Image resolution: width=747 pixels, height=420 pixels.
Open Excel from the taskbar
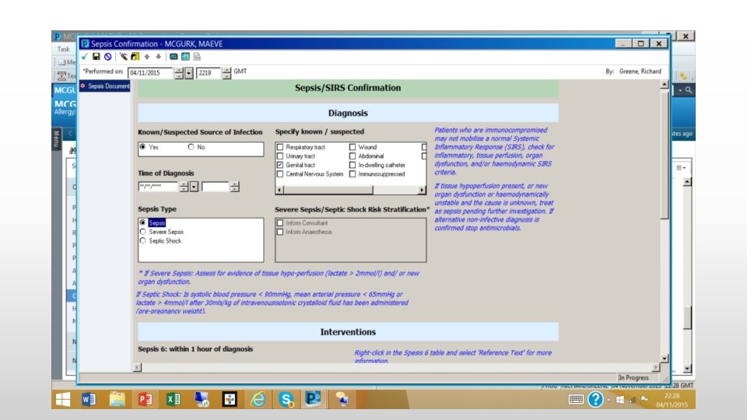tap(174, 399)
